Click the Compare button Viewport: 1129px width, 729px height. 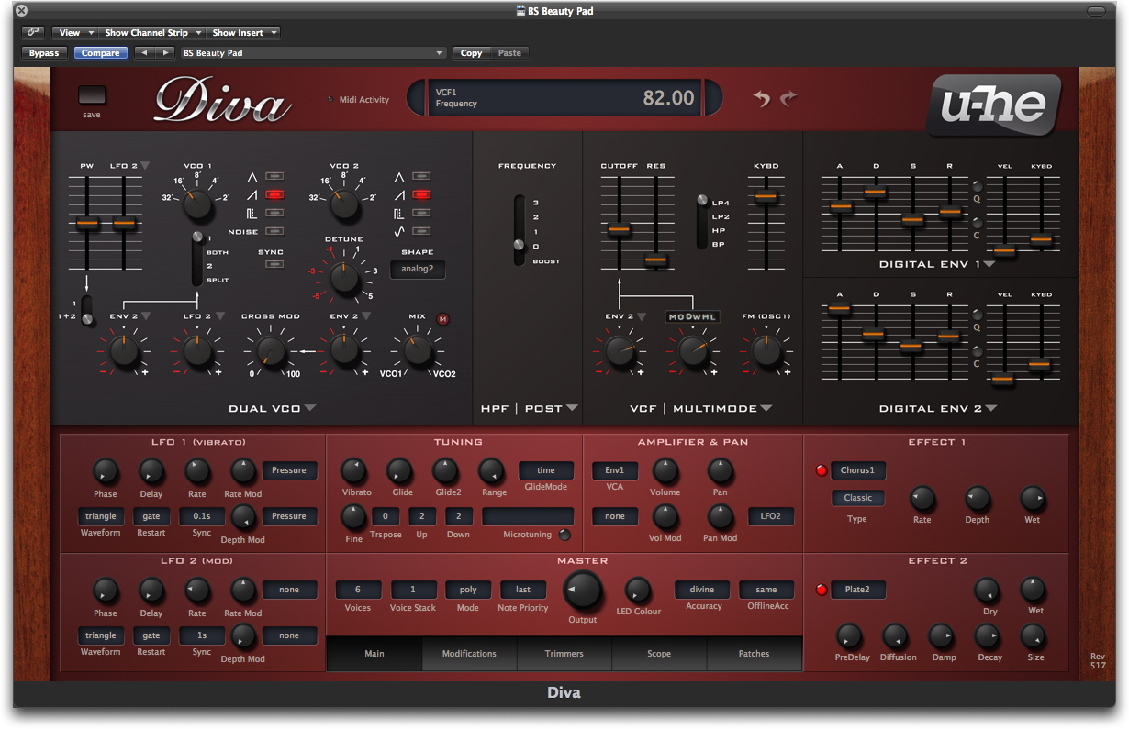(101, 53)
